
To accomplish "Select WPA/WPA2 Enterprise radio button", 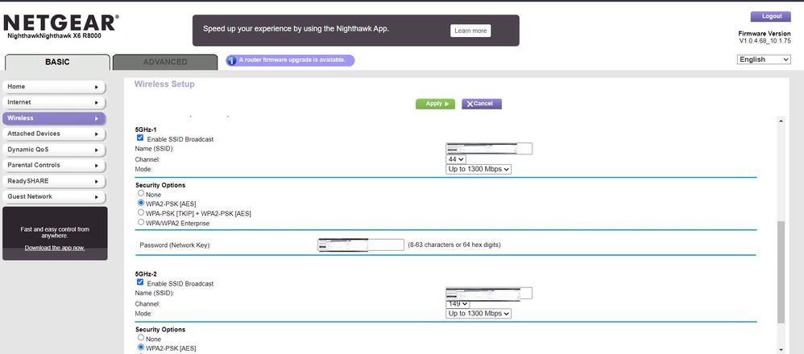I will 141,222.
